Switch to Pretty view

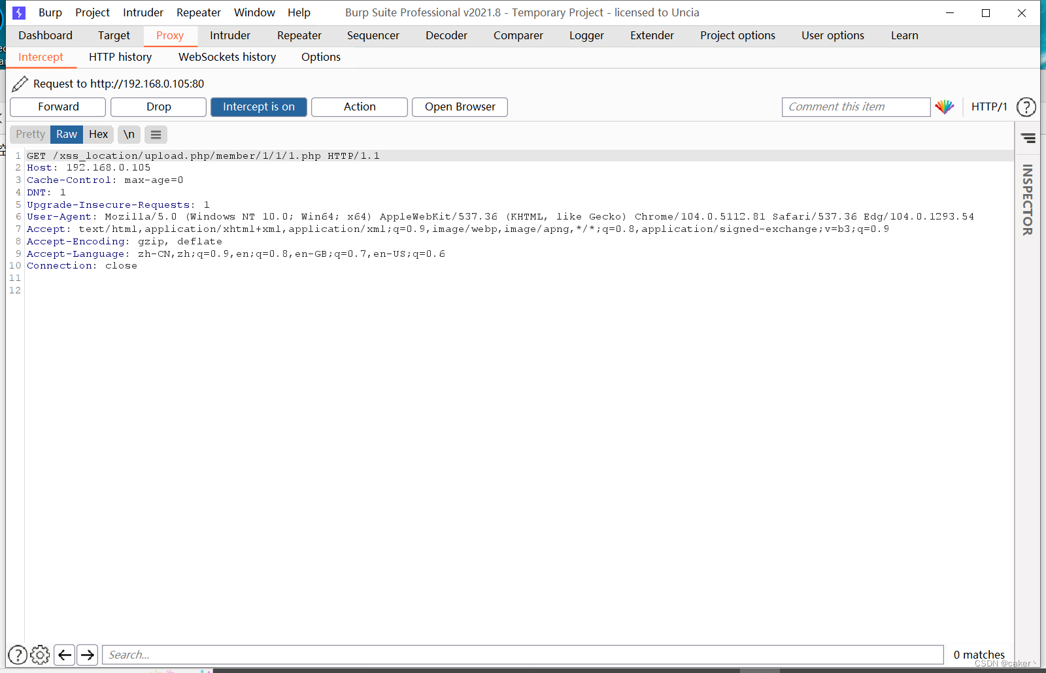[x=30, y=135]
